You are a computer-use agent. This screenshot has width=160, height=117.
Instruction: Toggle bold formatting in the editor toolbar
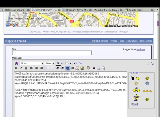(x=16, y=68)
